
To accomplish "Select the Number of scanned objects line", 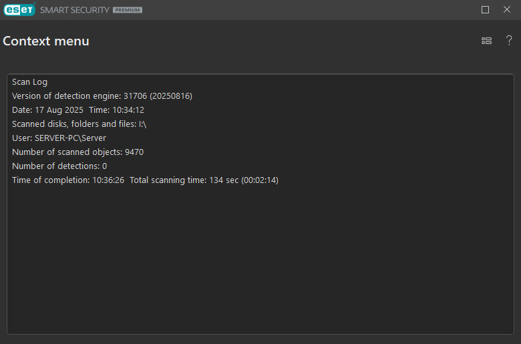I will pyautogui.click(x=77, y=152).
